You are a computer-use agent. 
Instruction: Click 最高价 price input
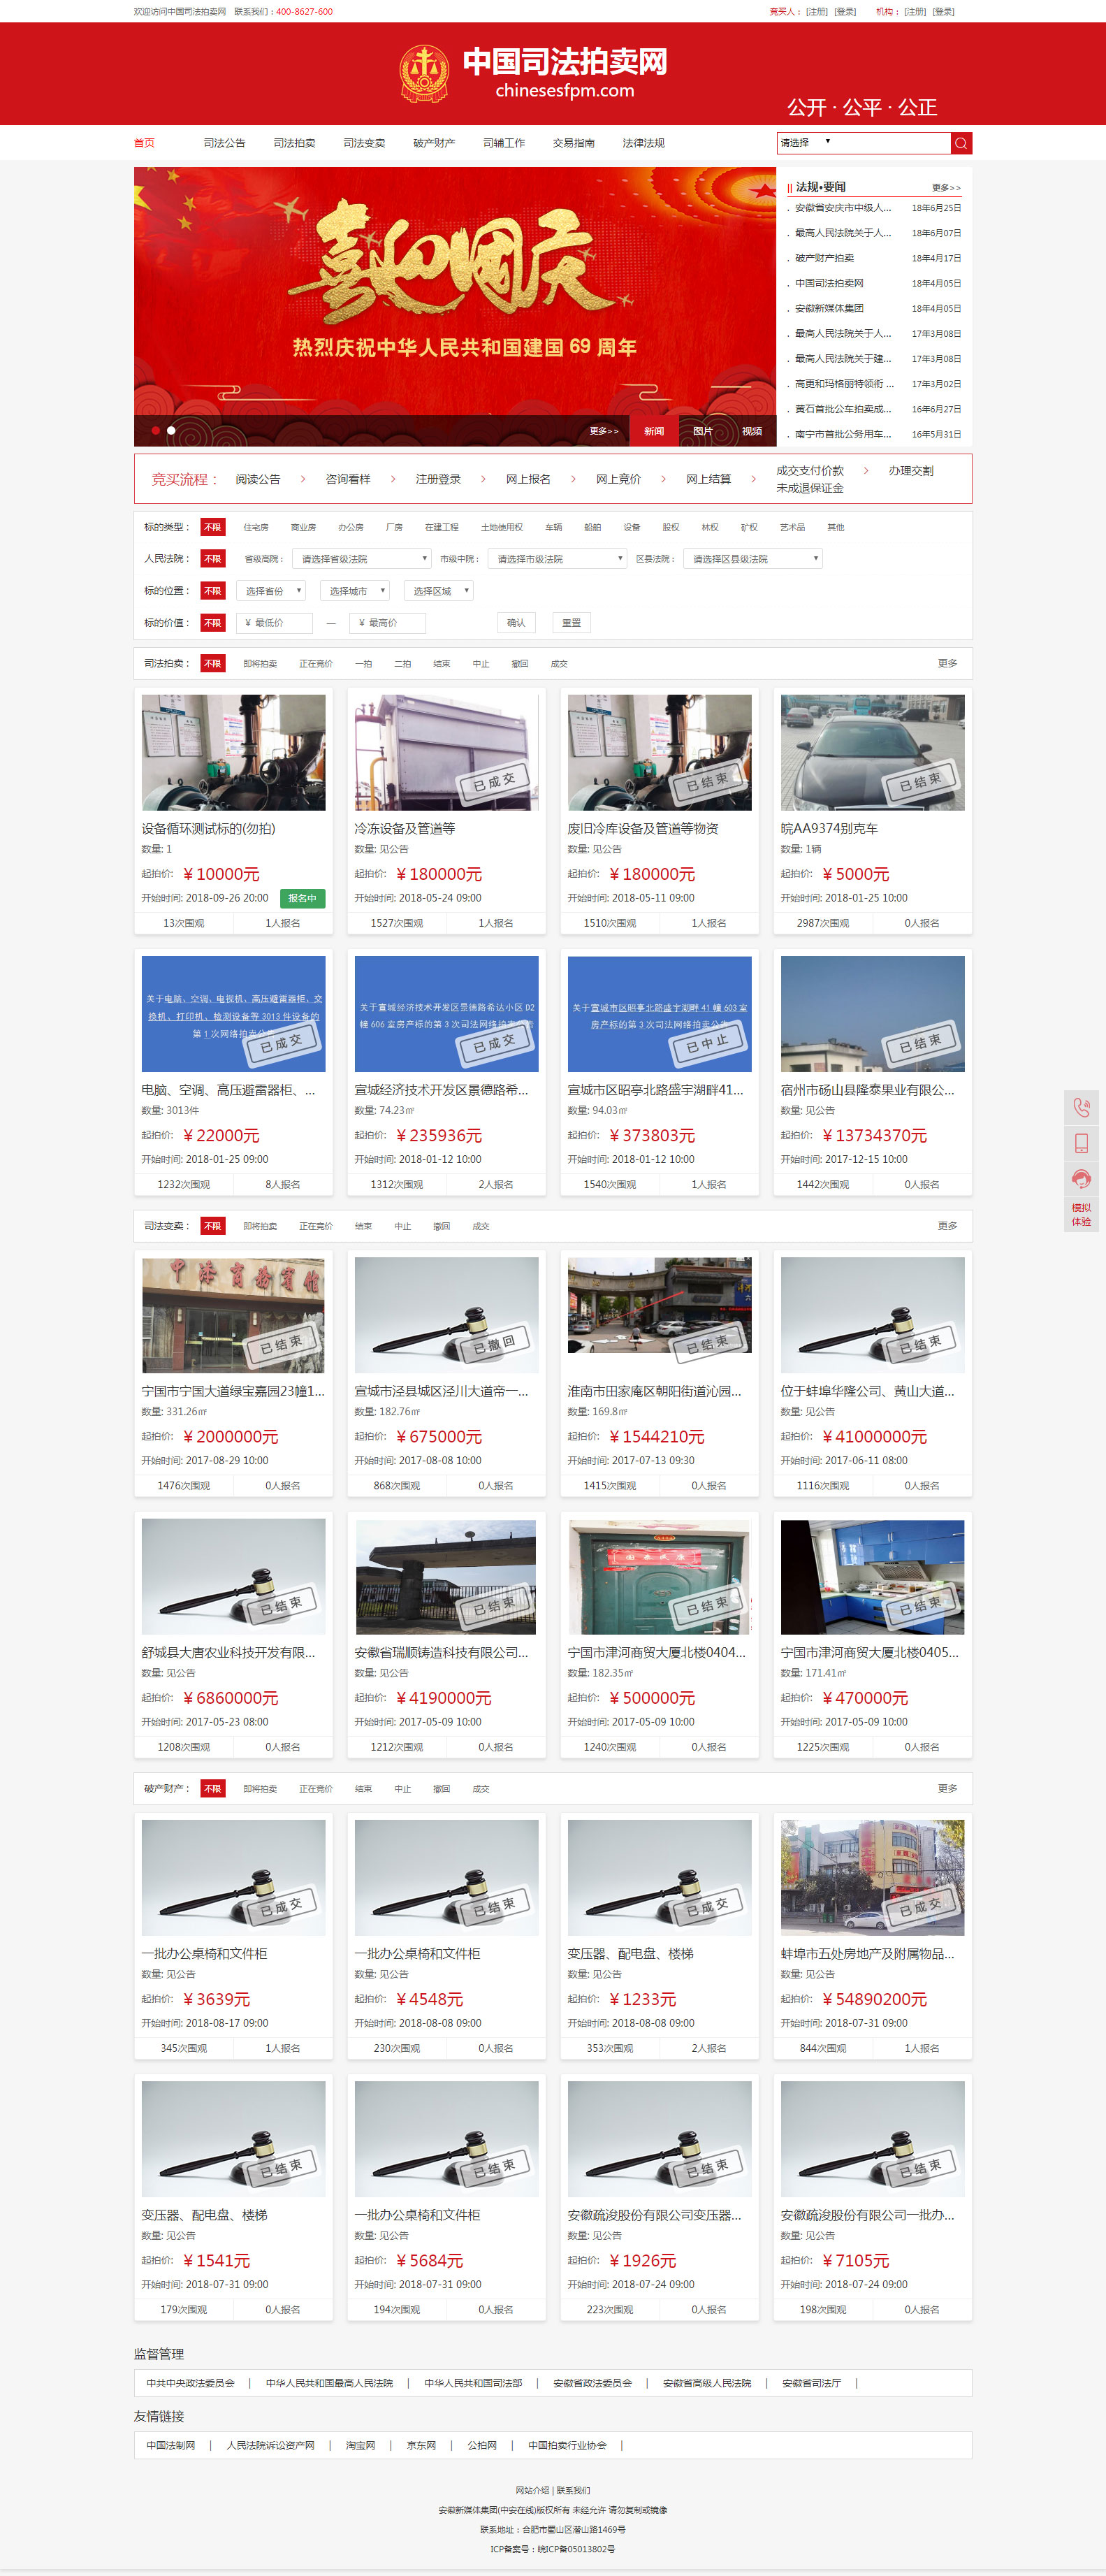click(x=388, y=623)
